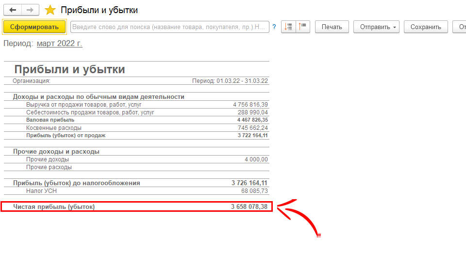Viewport: 466px width, 253px height.
Task: Expand all report groups (down arrow icon)
Action: coord(288,27)
